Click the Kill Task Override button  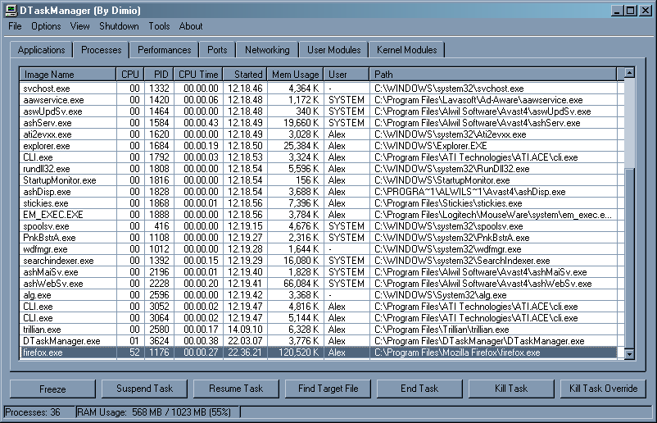pos(604,389)
